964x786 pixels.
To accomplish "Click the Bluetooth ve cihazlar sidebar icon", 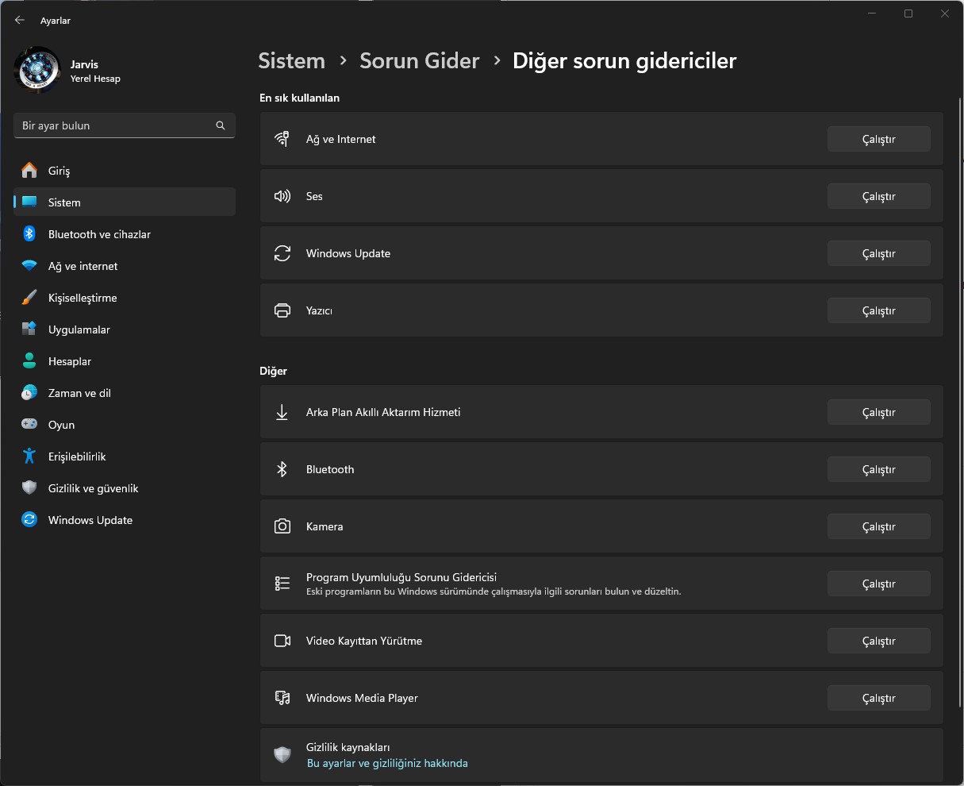I will click(29, 234).
